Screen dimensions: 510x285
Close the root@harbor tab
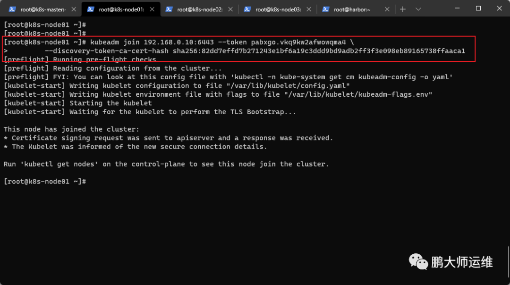click(x=387, y=9)
